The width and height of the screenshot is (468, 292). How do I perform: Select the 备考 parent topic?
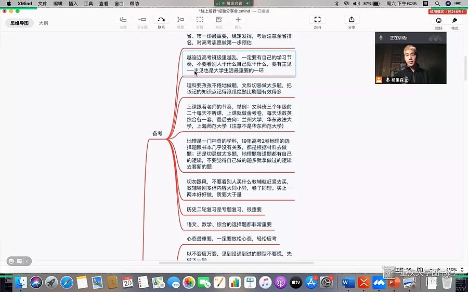click(157, 134)
